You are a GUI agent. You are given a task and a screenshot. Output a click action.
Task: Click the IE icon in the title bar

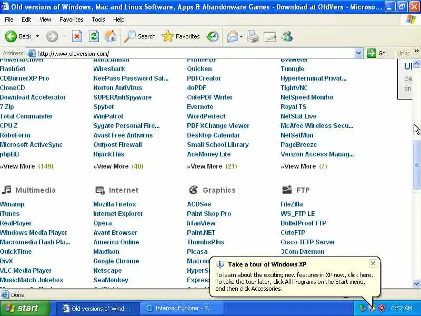coord(5,6)
